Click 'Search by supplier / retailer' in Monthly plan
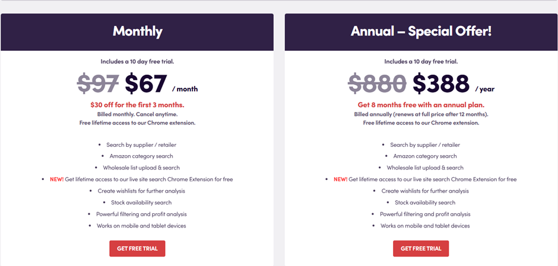This screenshot has height=266, width=558. point(141,145)
